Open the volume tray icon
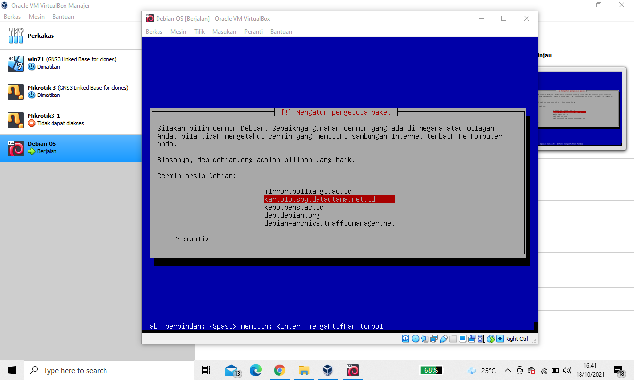Image resolution: width=634 pixels, height=380 pixels. tap(568, 370)
